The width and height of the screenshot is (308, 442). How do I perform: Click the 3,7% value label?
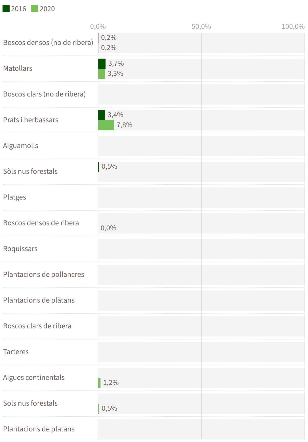[x=116, y=63]
